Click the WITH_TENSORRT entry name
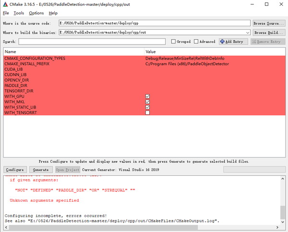The image size is (288, 232). tap(21, 113)
